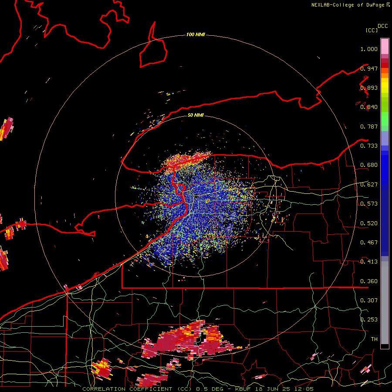The width and height of the screenshot is (392, 392).
Task: Click the 0.467 legend value
Action: coord(369,243)
